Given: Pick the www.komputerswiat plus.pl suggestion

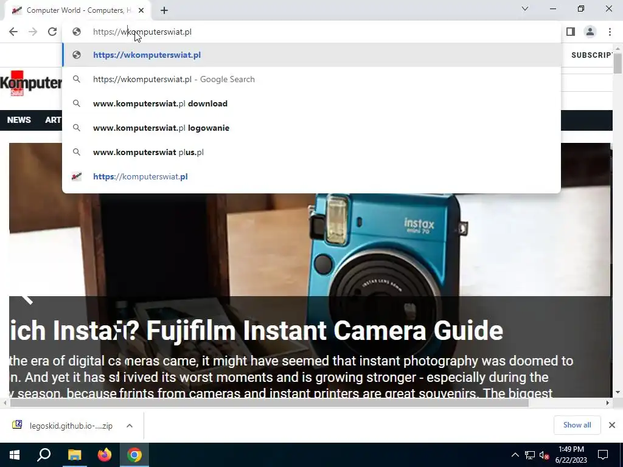Looking at the screenshot, I should pos(311,152).
